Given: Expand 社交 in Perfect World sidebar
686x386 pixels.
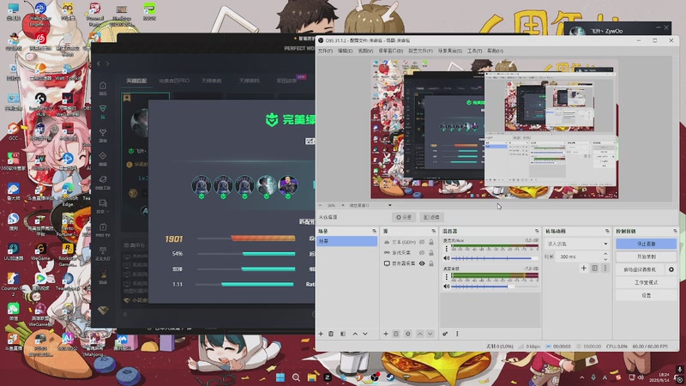Looking at the screenshot, I should click(103, 206).
